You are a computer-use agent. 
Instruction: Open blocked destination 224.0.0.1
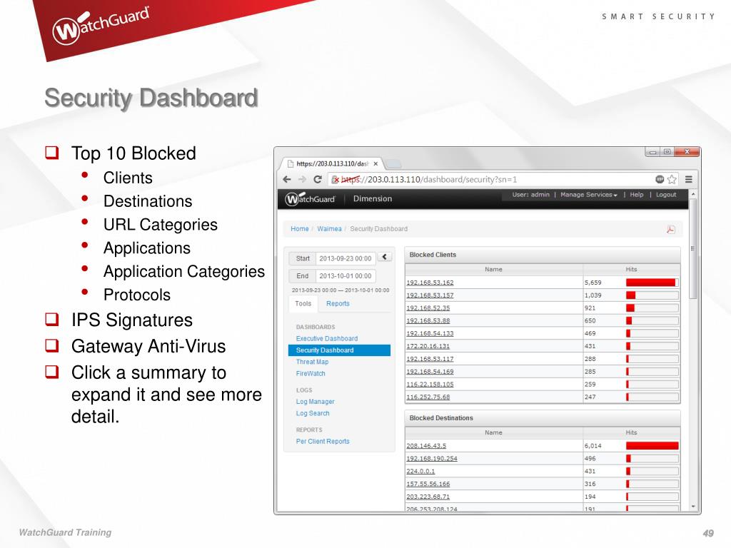tap(420, 472)
